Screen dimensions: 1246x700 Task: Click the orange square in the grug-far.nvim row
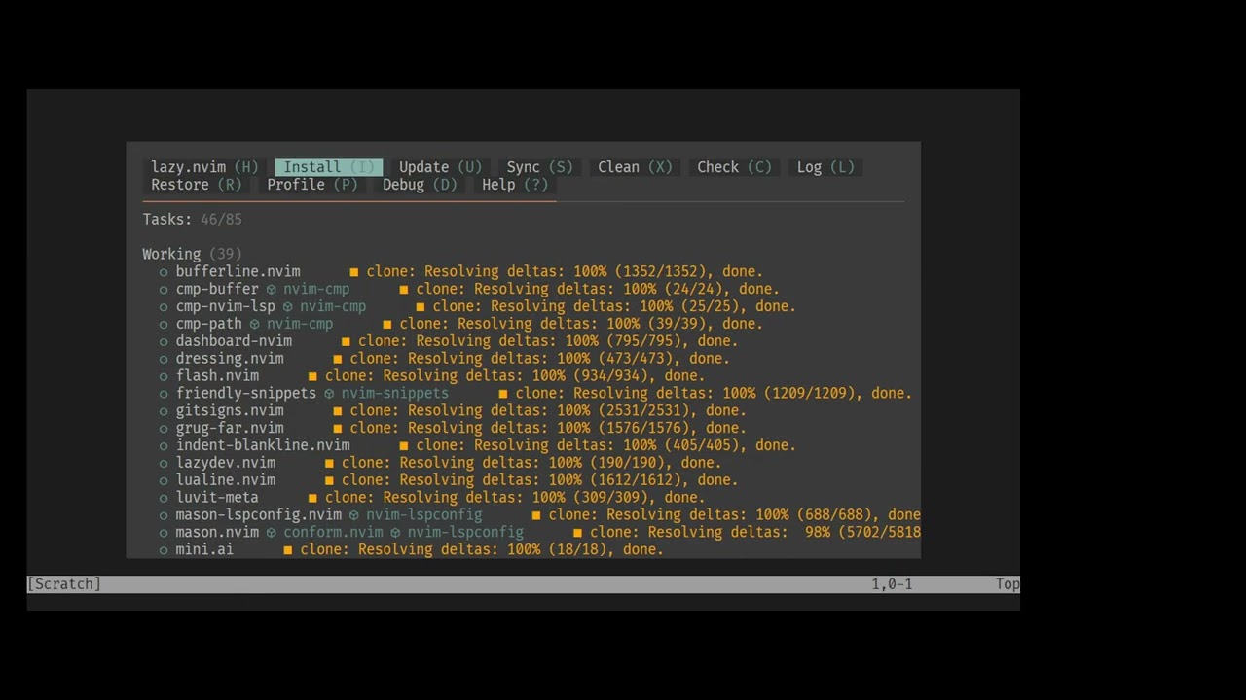(x=338, y=429)
